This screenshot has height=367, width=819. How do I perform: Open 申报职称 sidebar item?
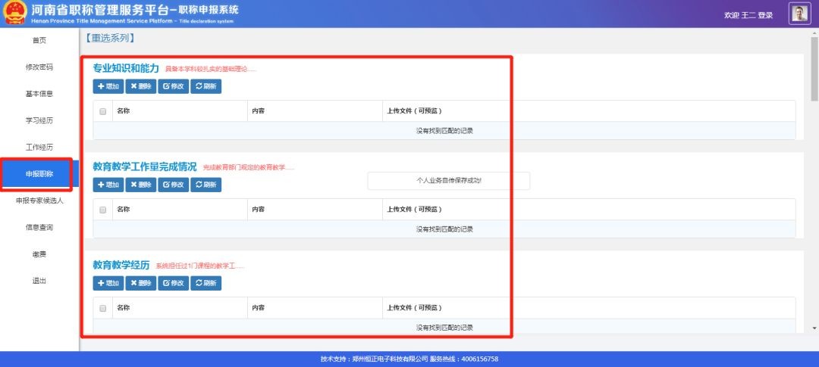point(39,174)
